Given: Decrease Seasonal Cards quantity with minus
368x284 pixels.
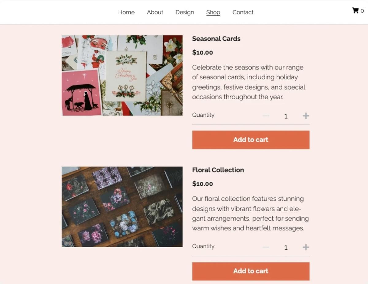Looking at the screenshot, I should pyautogui.click(x=266, y=116).
